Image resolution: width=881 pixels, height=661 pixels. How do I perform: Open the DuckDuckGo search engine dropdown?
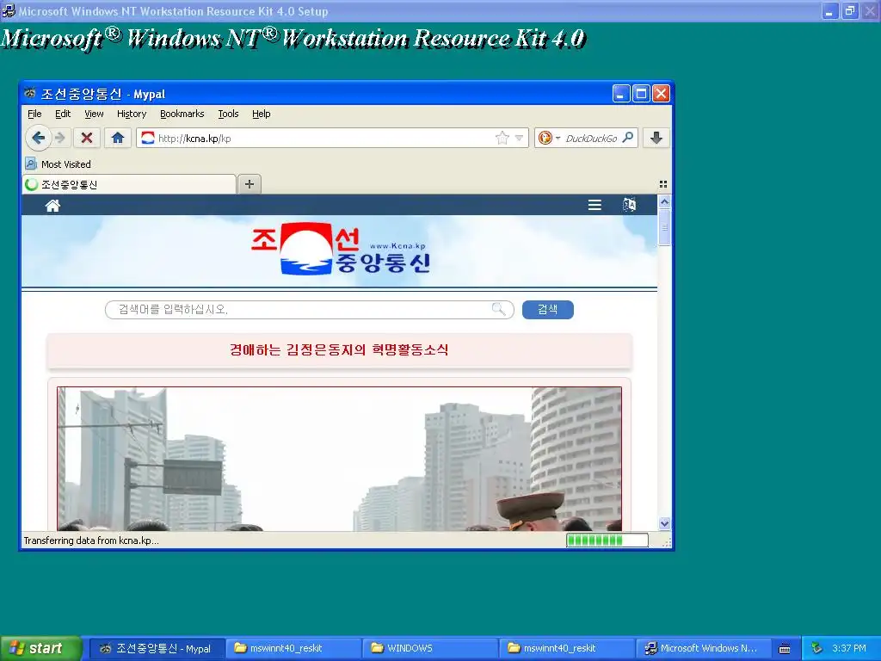click(558, 138)
